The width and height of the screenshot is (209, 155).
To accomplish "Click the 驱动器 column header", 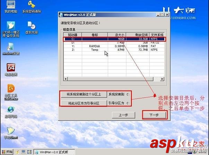I will [x=73, y=35].
